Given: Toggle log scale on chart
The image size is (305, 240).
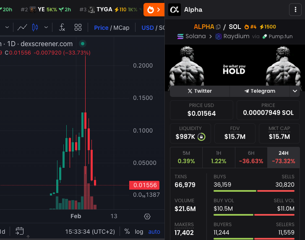Looking at the screenshot, I should pyautogui.click(x=139, y=232).
